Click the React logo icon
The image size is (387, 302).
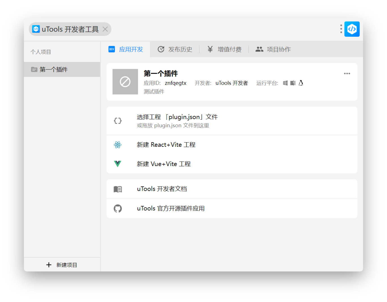118,144
